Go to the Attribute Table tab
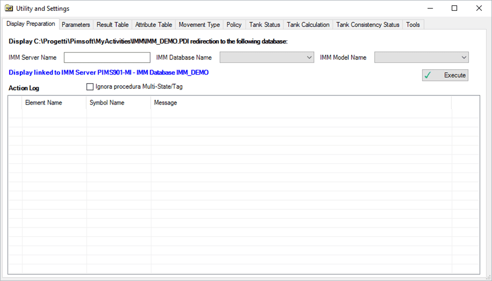 [153, 25]
